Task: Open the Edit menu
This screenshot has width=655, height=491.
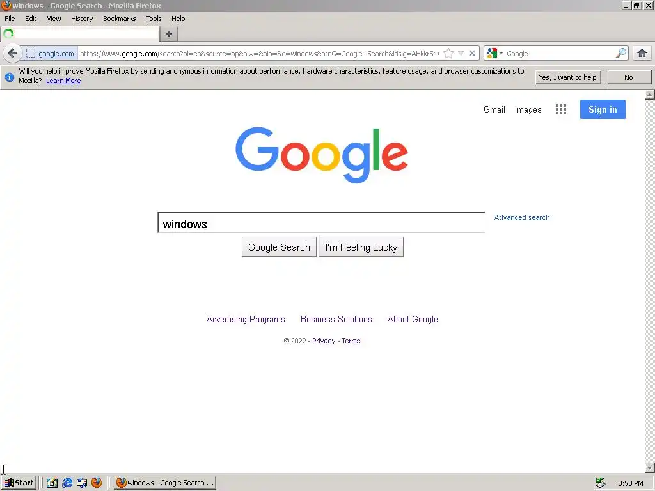Action: (31, 19)
